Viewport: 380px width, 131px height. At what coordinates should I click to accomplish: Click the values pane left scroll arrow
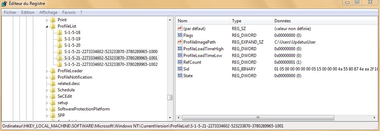point(178,118)
